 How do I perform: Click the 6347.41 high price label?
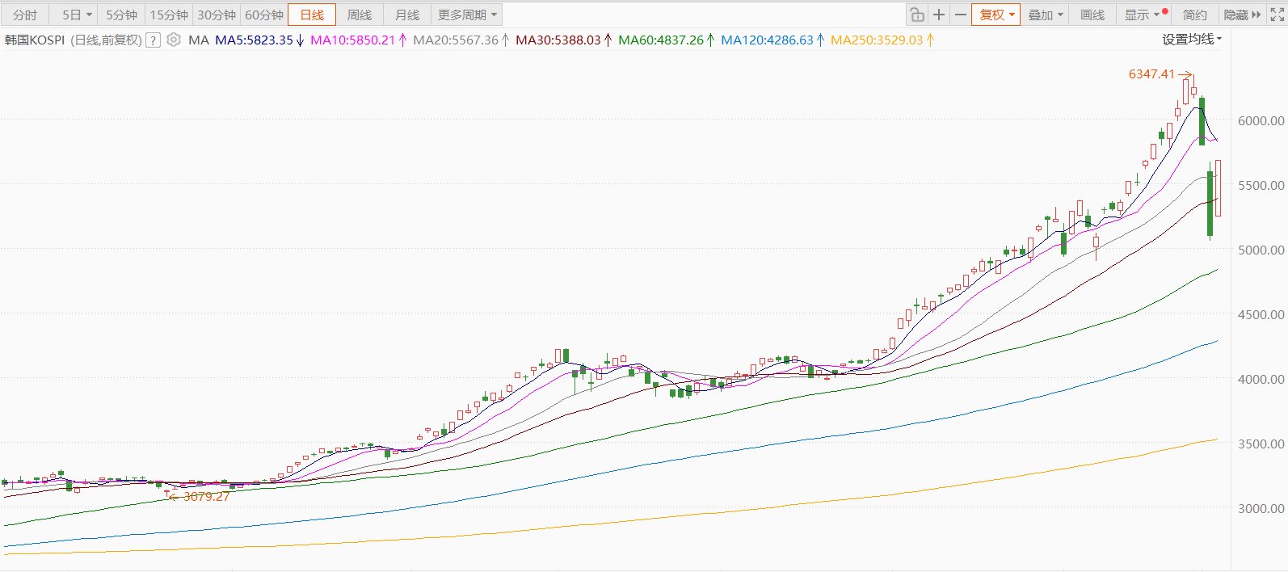click(1151, 74)
